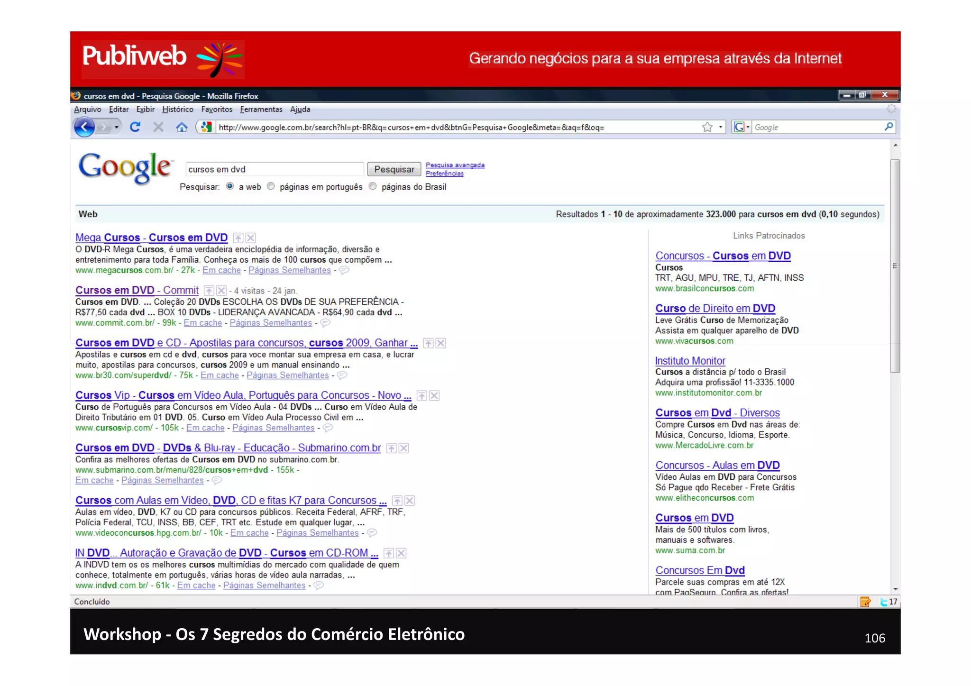Open the Pesquisa avançada link
Viewport: 971px width, 686px height.
(455, 165)
